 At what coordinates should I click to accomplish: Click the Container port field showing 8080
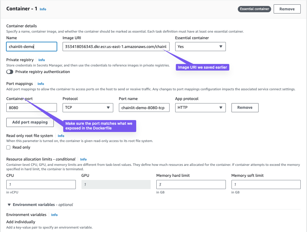(31, 108)
